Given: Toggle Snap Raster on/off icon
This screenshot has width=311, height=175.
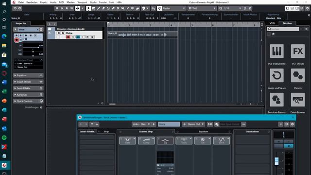Looking at the screenshot, I should click(159, 8).
